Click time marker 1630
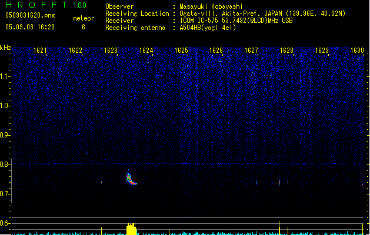370x235 pixels. (x=357, y=51)
